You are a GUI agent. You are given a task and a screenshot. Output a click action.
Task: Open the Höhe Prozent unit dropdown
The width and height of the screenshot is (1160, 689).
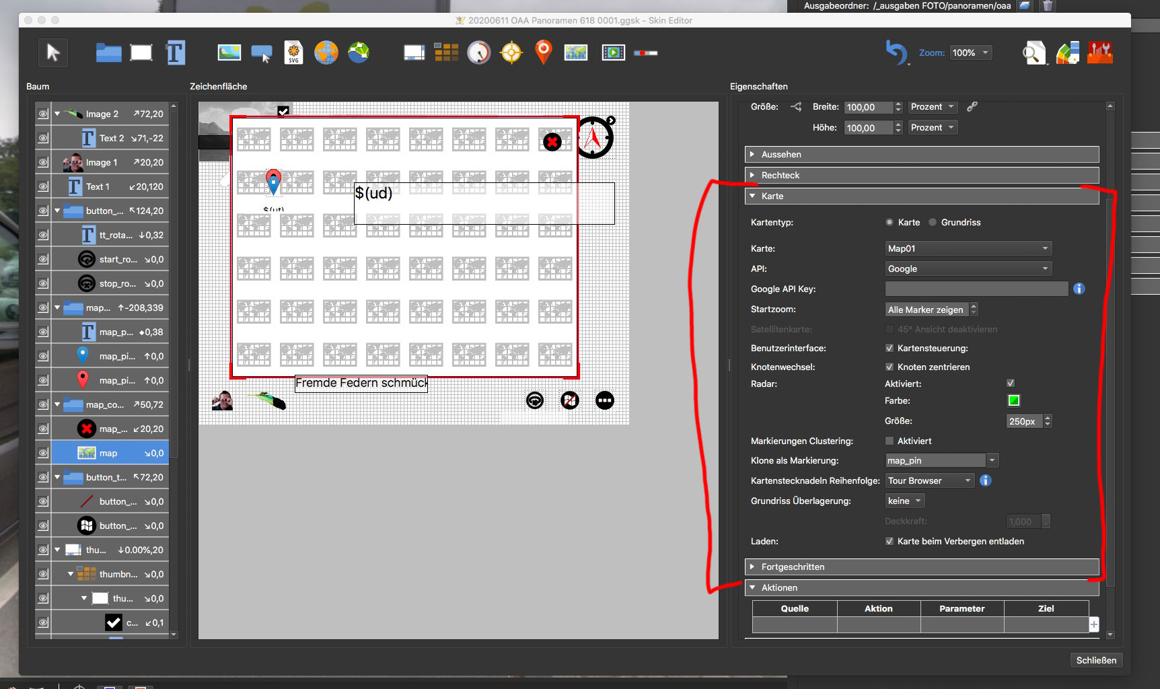pyautogui.click(x=933, y=127)
